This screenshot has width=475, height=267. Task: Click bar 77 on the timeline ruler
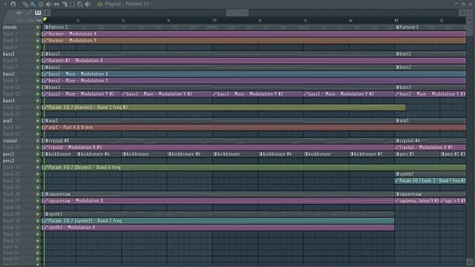tap(214, 20)
